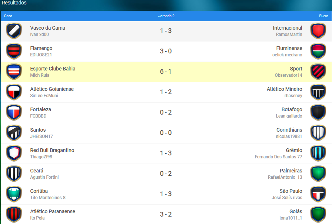Viewport: 332px width, 224px height.
Task: Click the Botafogo team name
Action: point(292,109)
